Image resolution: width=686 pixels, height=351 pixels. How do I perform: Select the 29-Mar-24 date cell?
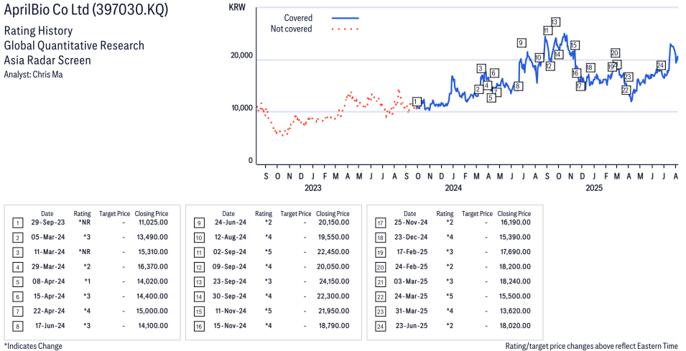click(48, 266)
